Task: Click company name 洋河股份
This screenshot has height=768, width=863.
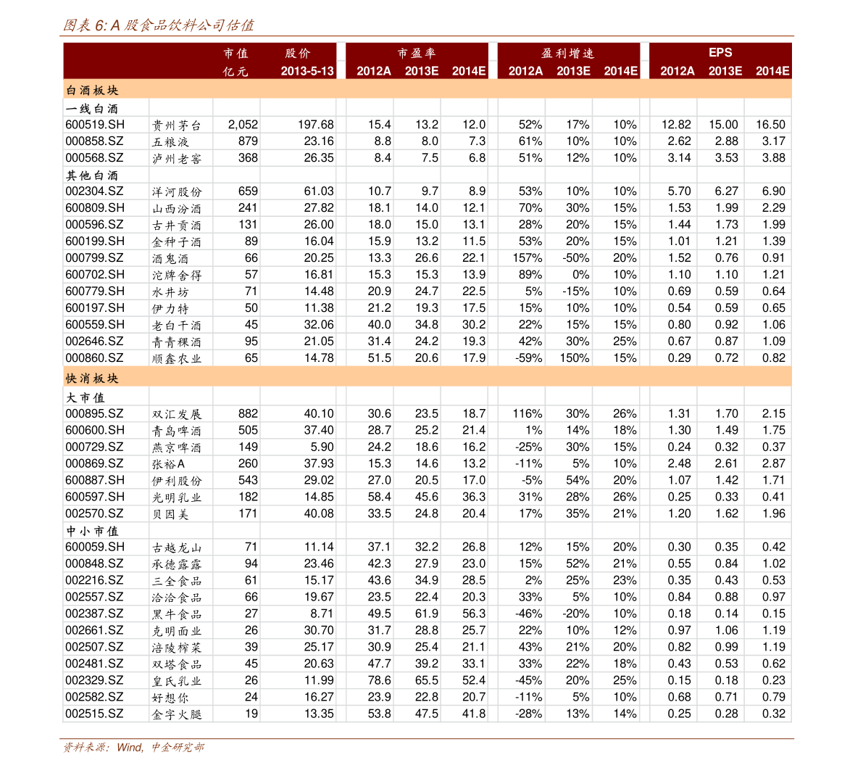Action: [x=177, y=192]
